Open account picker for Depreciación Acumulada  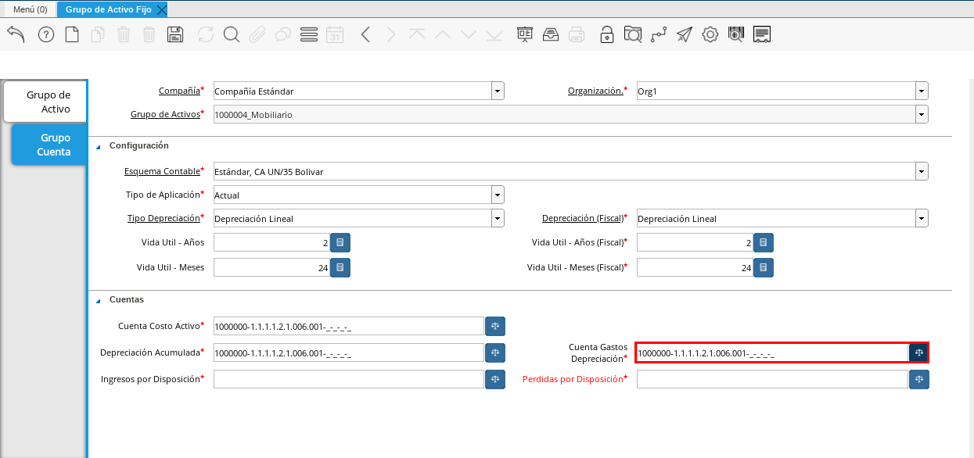(495, 352)
